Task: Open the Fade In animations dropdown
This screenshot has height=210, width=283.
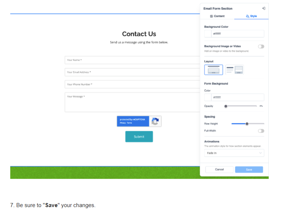Action: click(234, 153)
